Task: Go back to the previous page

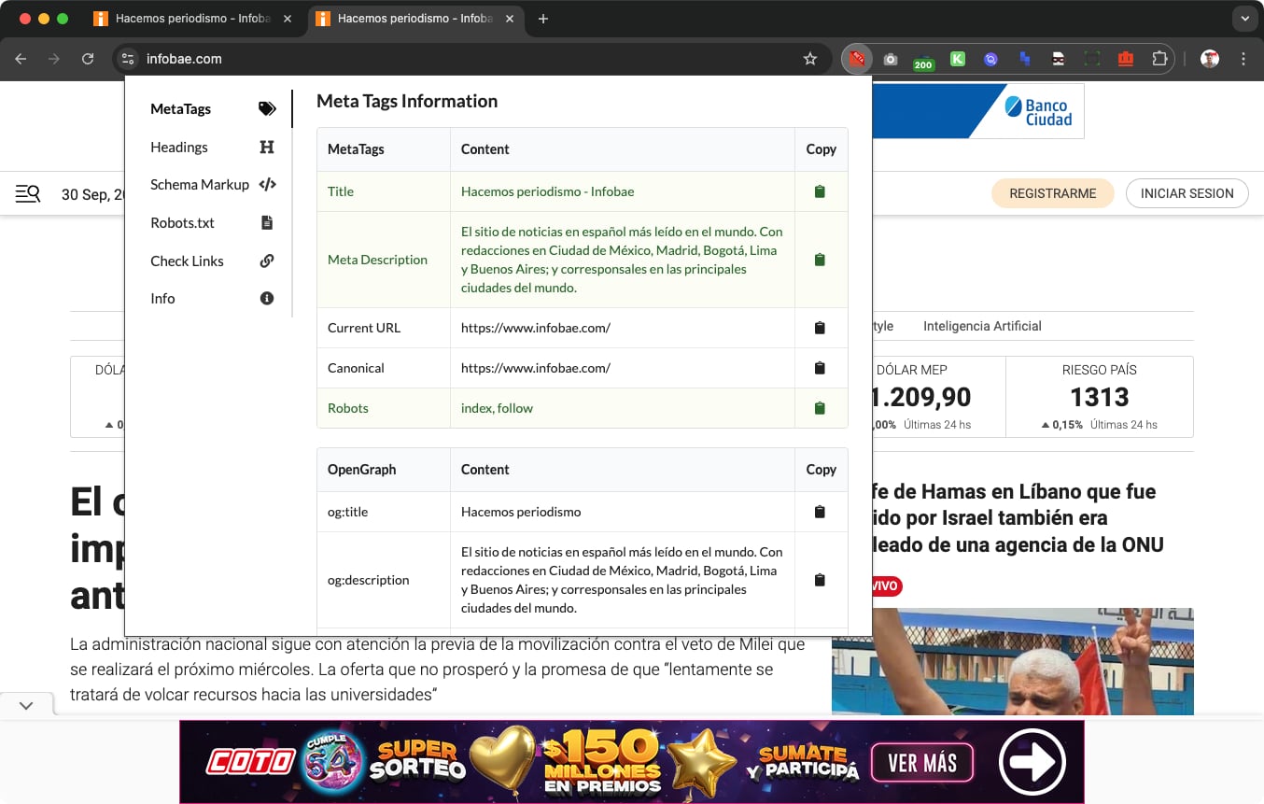Action: (21, 59)
